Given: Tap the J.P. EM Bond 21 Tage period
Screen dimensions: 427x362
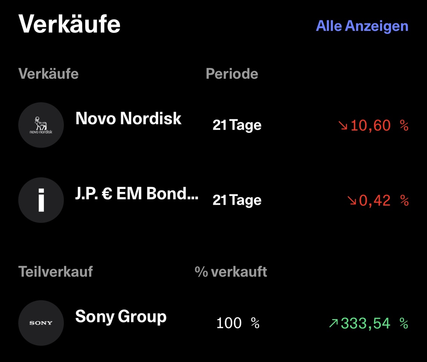Looking at the screenshot, I should pos(237,201).
